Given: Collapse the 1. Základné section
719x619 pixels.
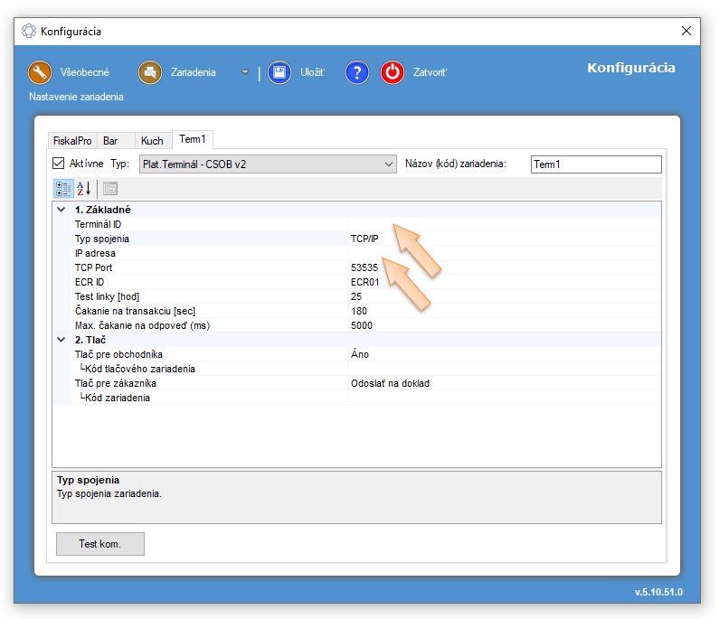Looking at the screenshot, I should point(61,210).
